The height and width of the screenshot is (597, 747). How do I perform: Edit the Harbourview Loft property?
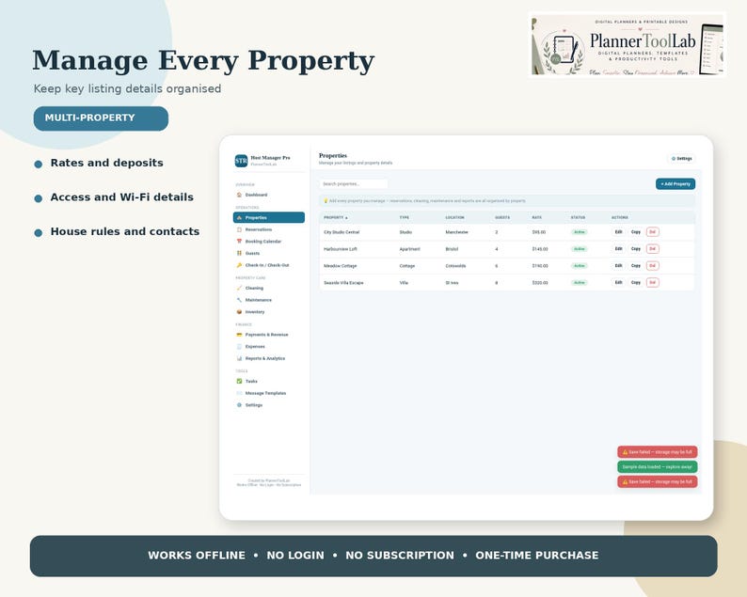(618, 248)
